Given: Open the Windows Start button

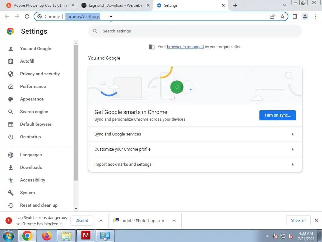Looking at the screenshot, I should (x=8, y=236).
